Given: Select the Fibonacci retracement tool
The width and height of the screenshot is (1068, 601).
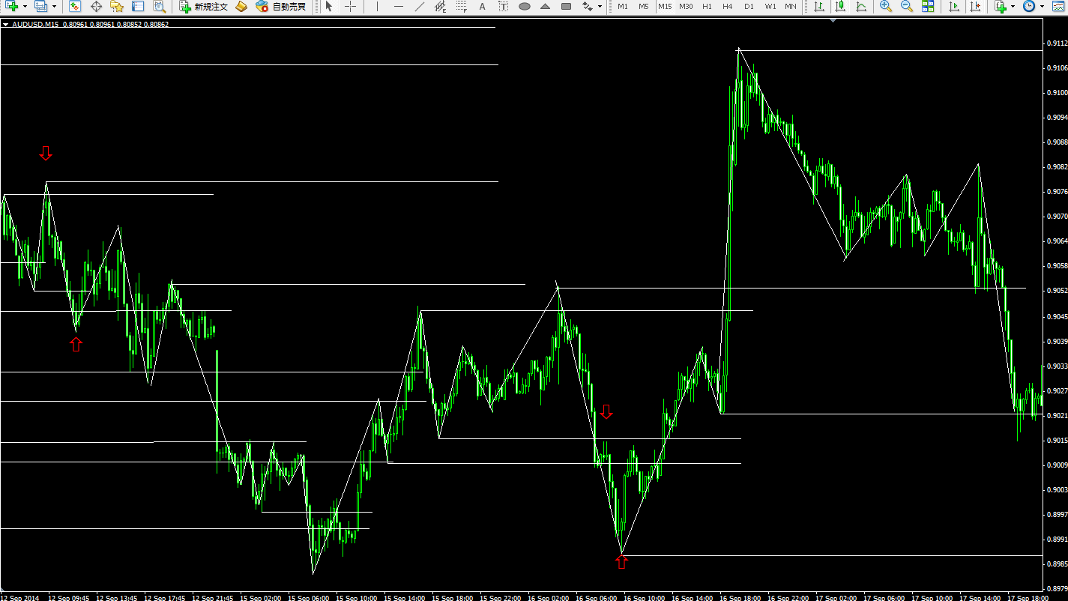Looking at the screenshot, I should (462, 7).
